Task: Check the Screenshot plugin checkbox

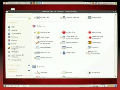Action: pyautogui.click(x=87, y=73)
